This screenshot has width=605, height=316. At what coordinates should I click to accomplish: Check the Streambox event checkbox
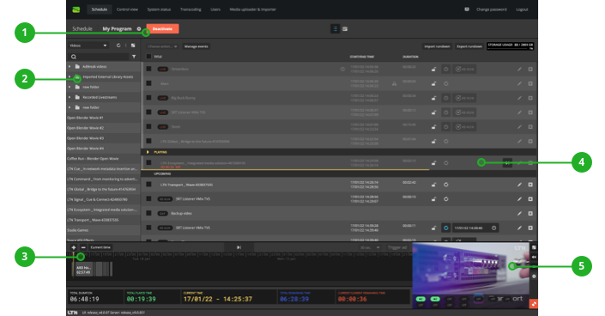[x=149, y=69]
